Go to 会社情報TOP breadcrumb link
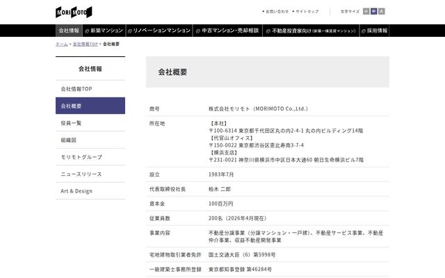This screenshot has width=445, height=278. 85,44
